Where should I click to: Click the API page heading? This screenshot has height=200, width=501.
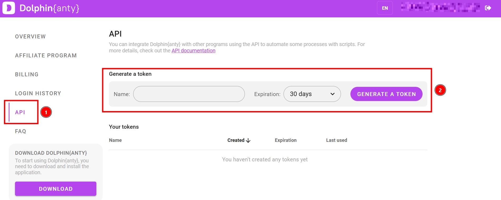[x=115, y=34]
